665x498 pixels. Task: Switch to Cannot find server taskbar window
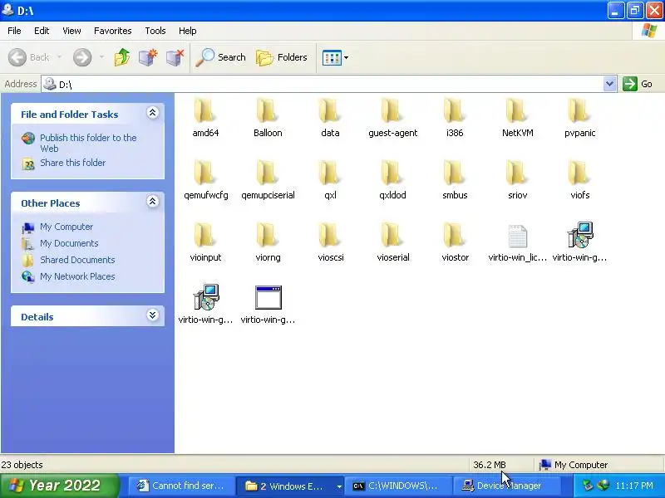tap(180, 486)
